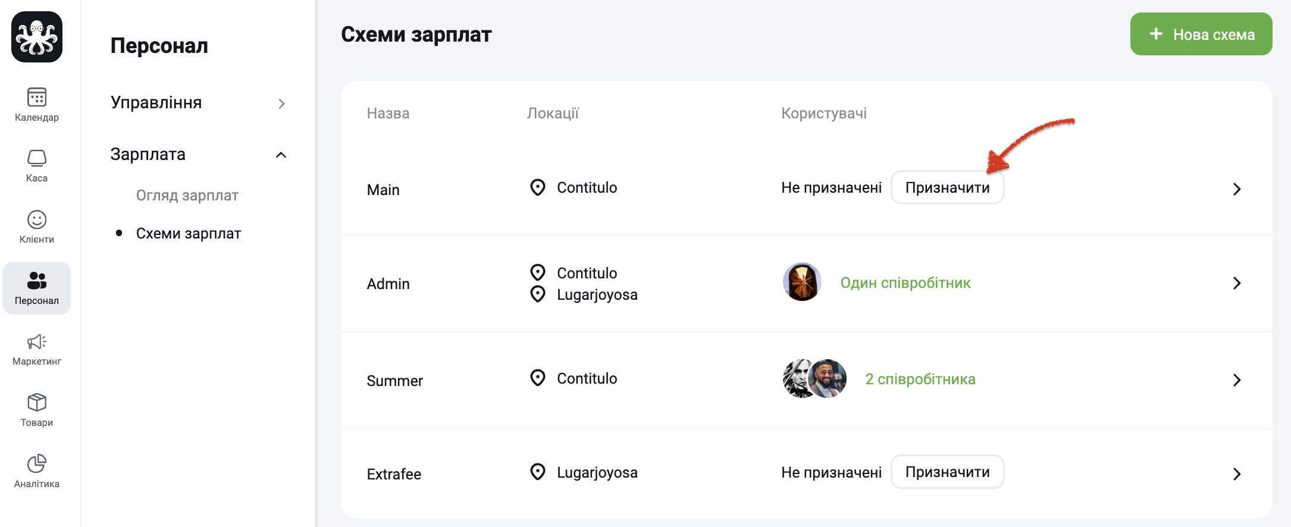The height and width of the screenshot is (527, 1291).
Task: Click Призначити button in Extrafee row
Action: point(948,472)
